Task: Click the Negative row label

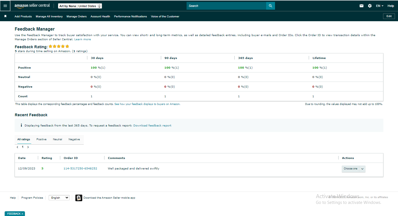Action: 25,87
